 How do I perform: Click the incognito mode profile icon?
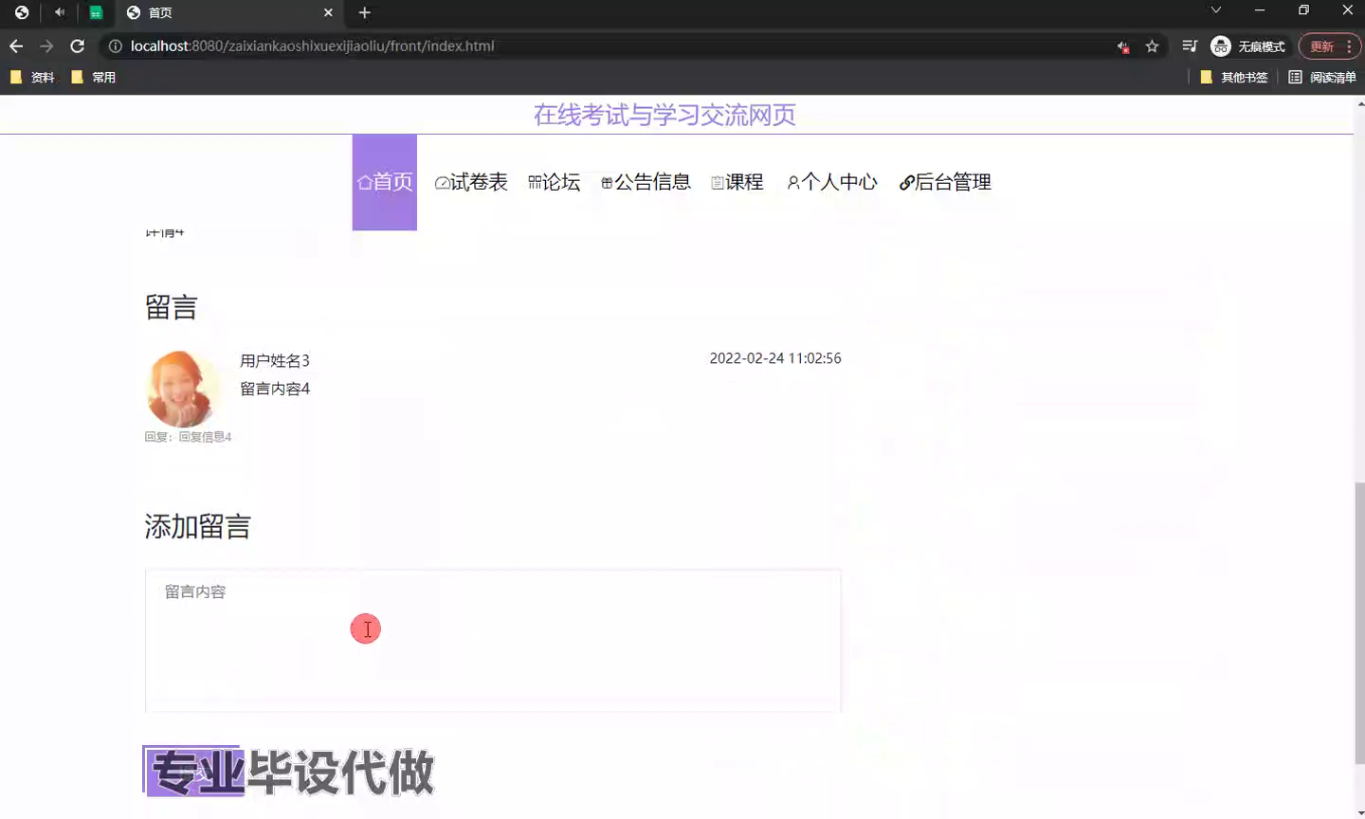[x=1221, y=46]
